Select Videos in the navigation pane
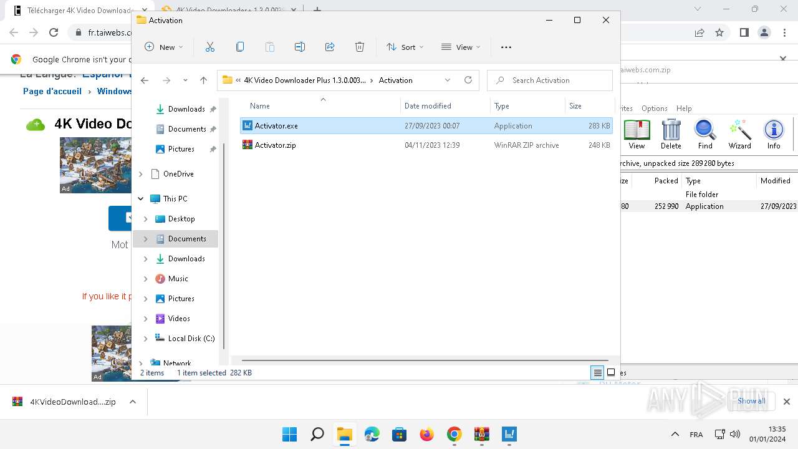This screenshot has height=449, width=798. click(x=179, y=319)
